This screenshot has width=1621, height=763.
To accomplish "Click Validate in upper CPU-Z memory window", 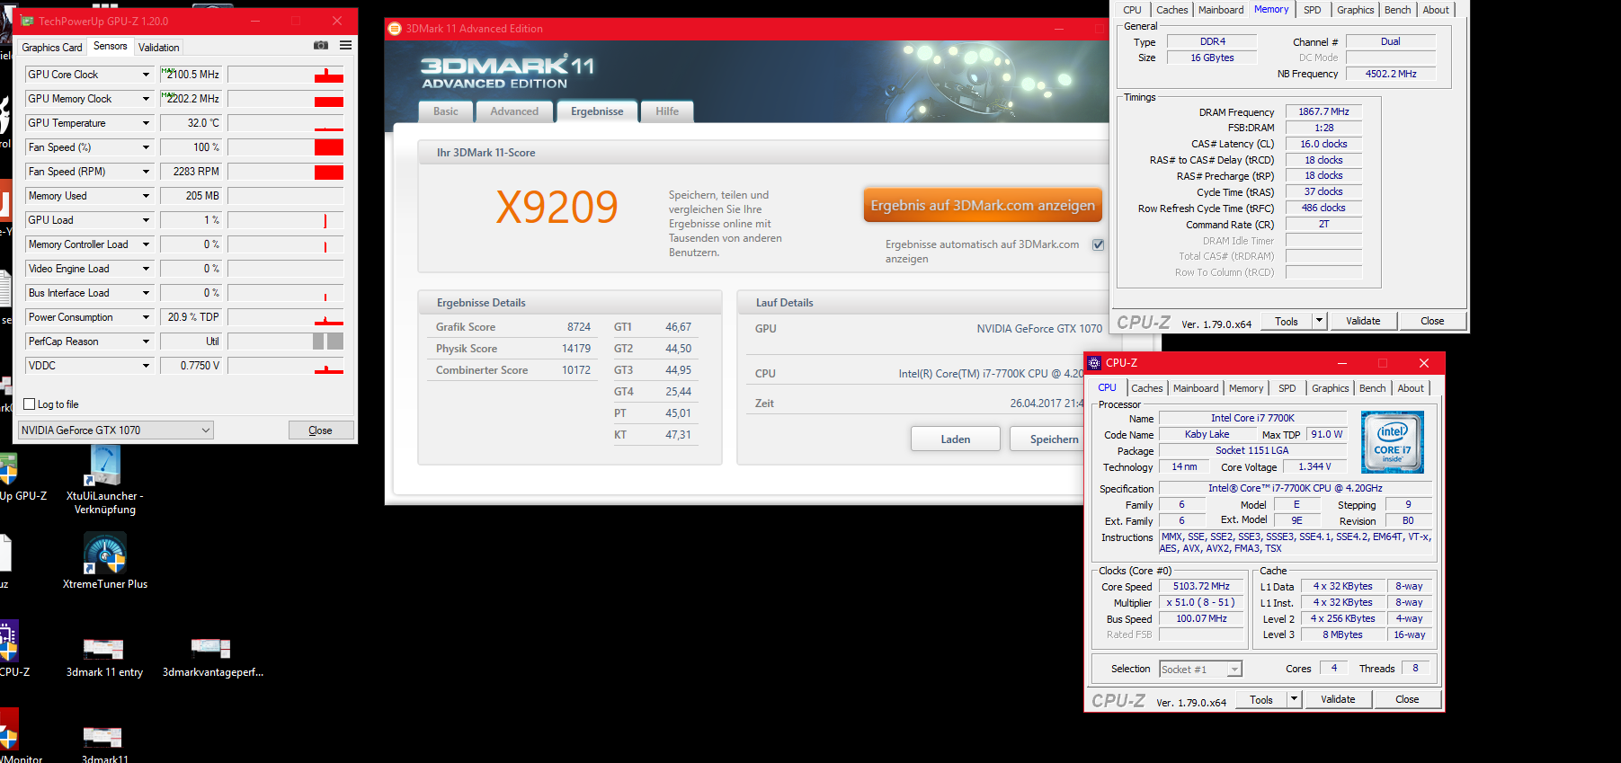I will coord(1363,321).
